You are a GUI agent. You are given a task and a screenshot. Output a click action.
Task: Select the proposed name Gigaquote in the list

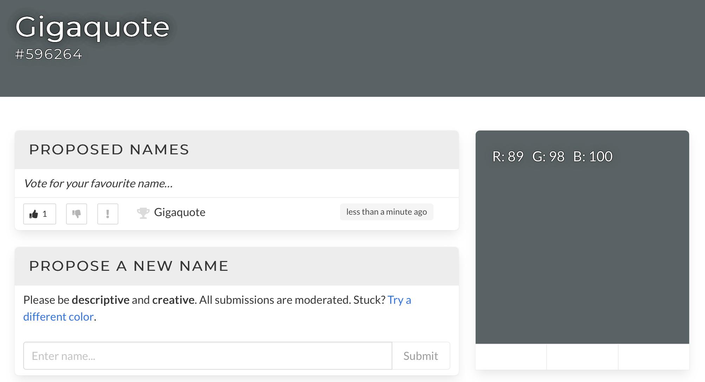pos(179,212)
